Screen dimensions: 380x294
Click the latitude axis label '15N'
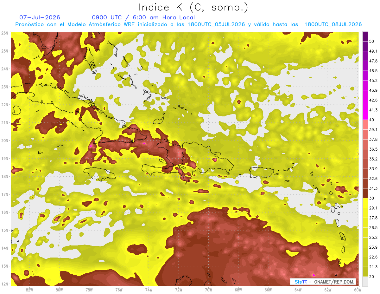coord(5,230)
